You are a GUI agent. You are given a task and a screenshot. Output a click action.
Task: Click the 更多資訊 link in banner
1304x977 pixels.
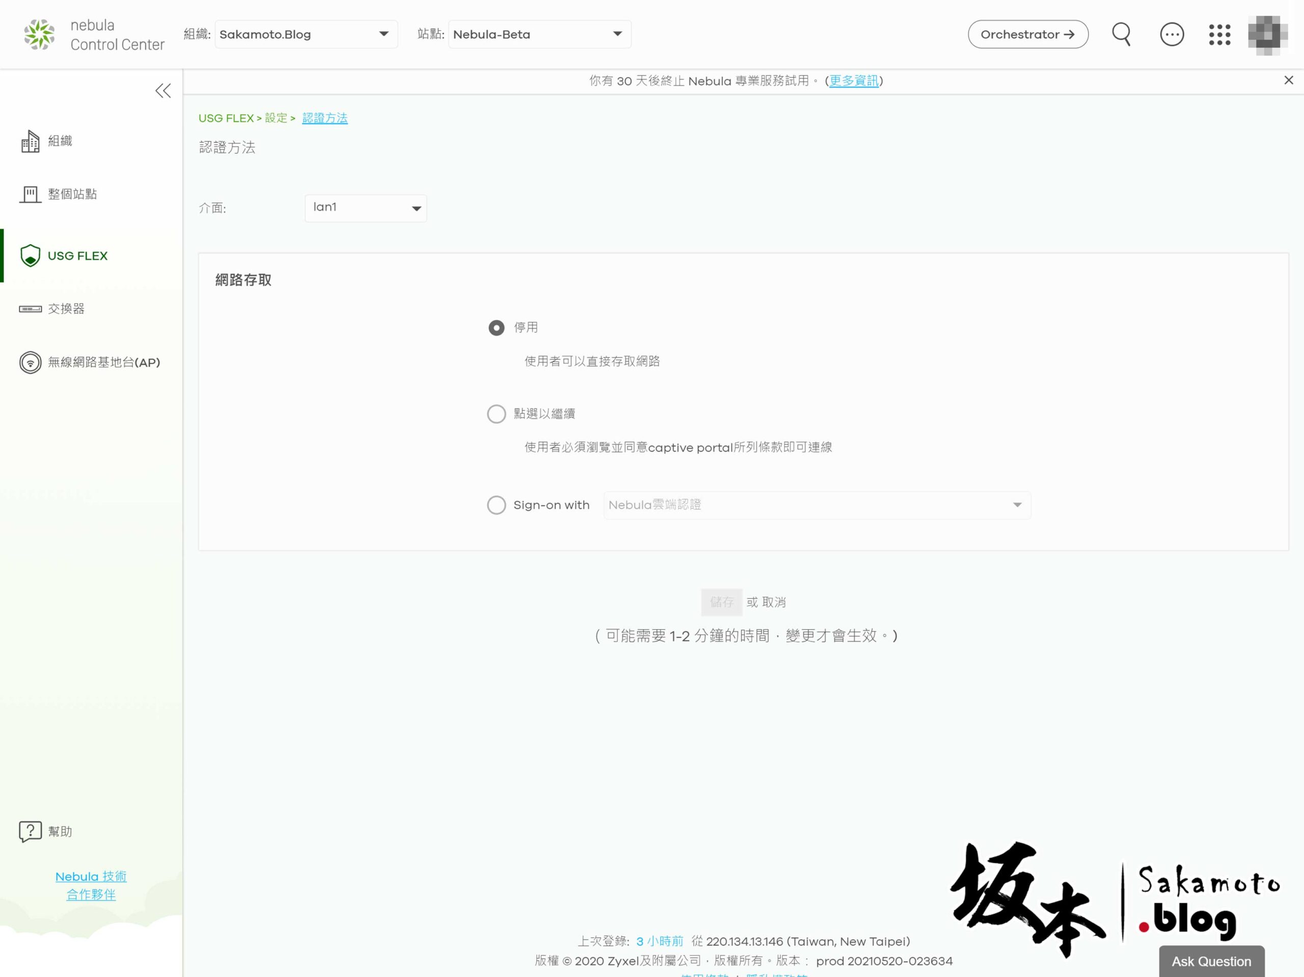tap(853, 81)
